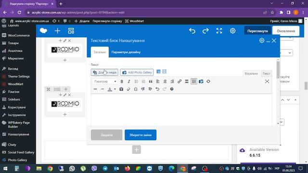Decrease paragraph indent

pos(143,89)
